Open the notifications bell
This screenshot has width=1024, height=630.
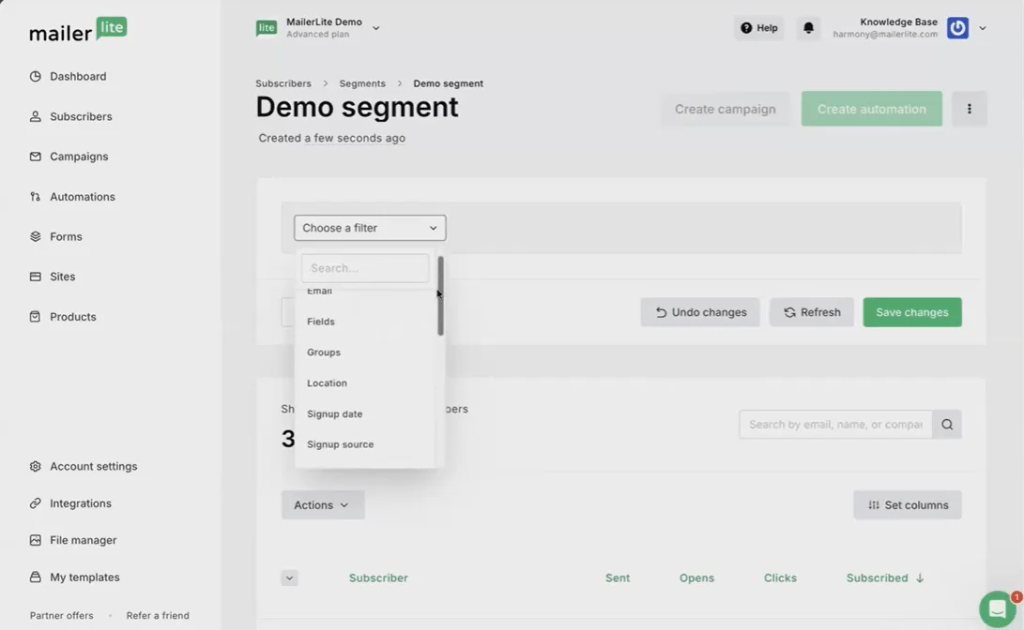click(808, 28)
